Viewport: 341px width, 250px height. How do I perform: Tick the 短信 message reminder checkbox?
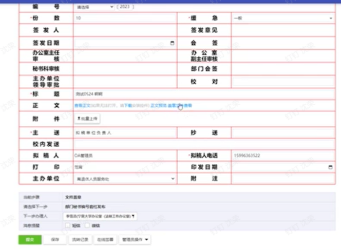tap(68, 226)
